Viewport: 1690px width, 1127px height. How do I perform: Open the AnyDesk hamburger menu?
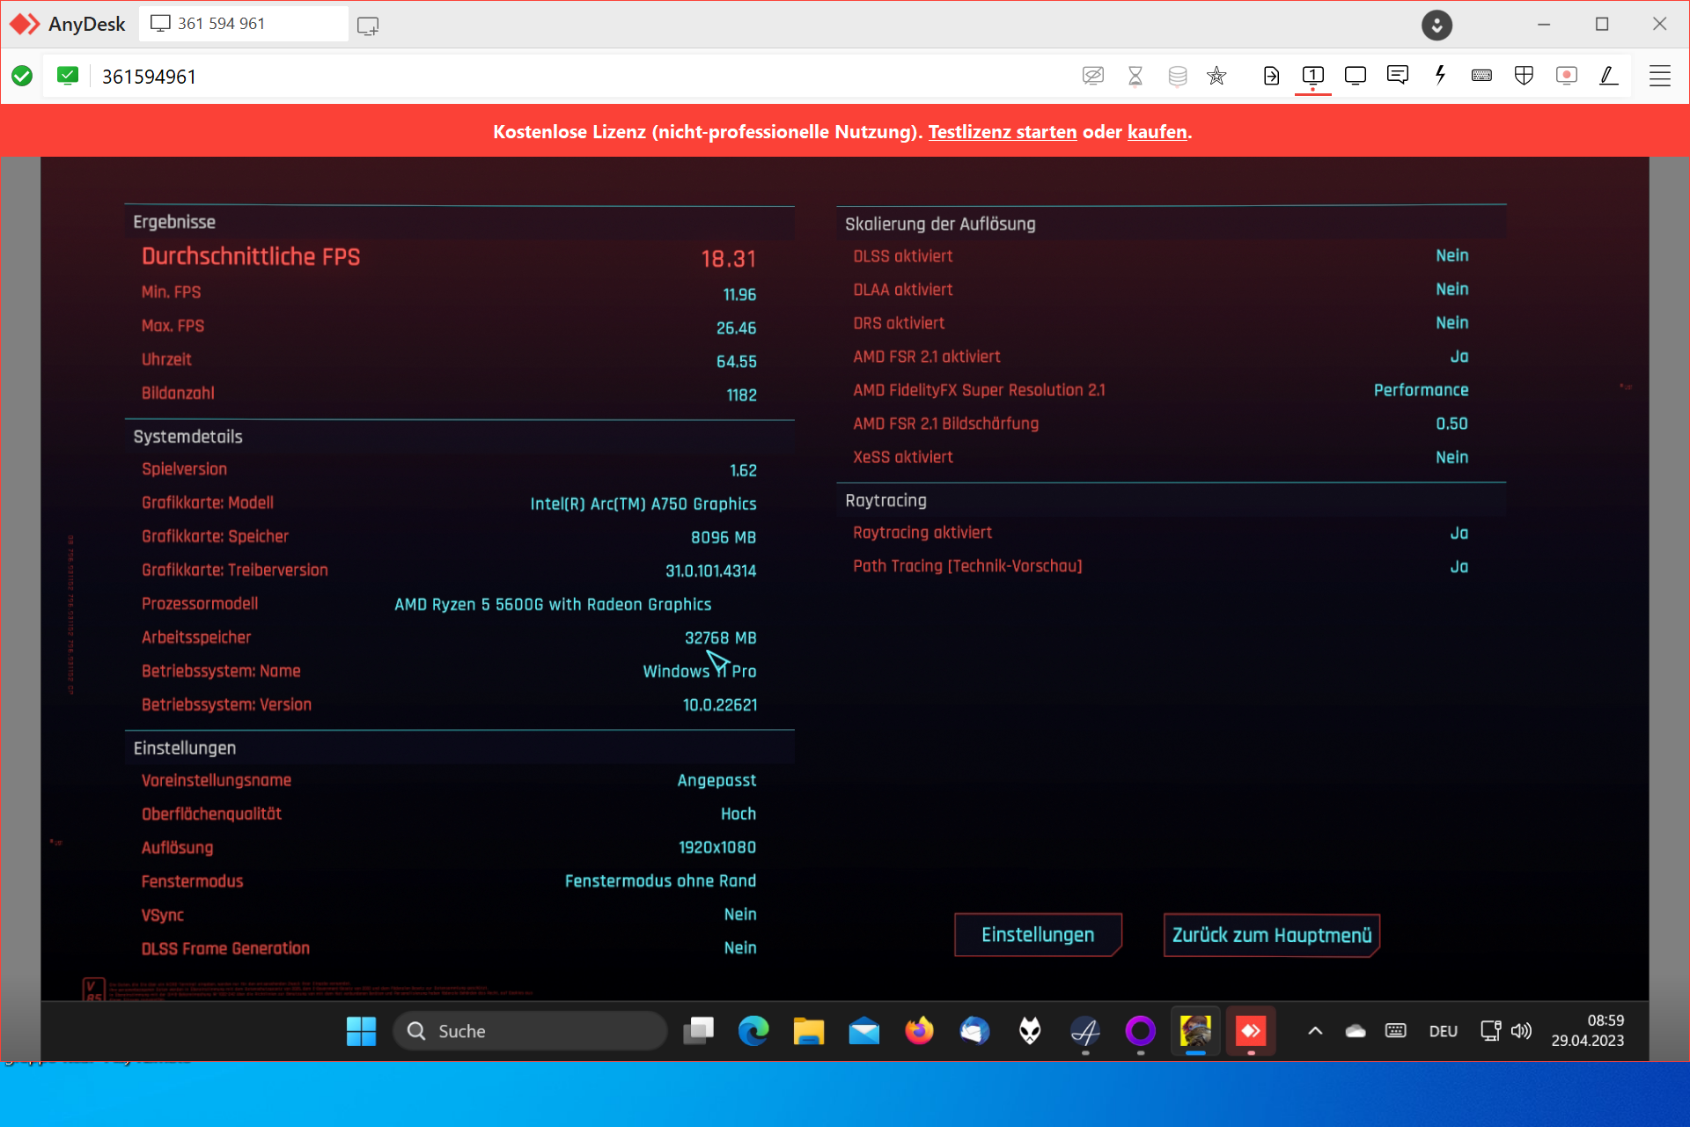click(x=1659, y=76)
